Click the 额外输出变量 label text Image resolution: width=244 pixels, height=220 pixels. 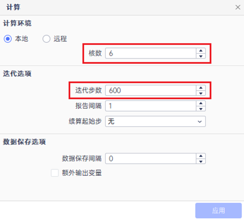point(82,173)
